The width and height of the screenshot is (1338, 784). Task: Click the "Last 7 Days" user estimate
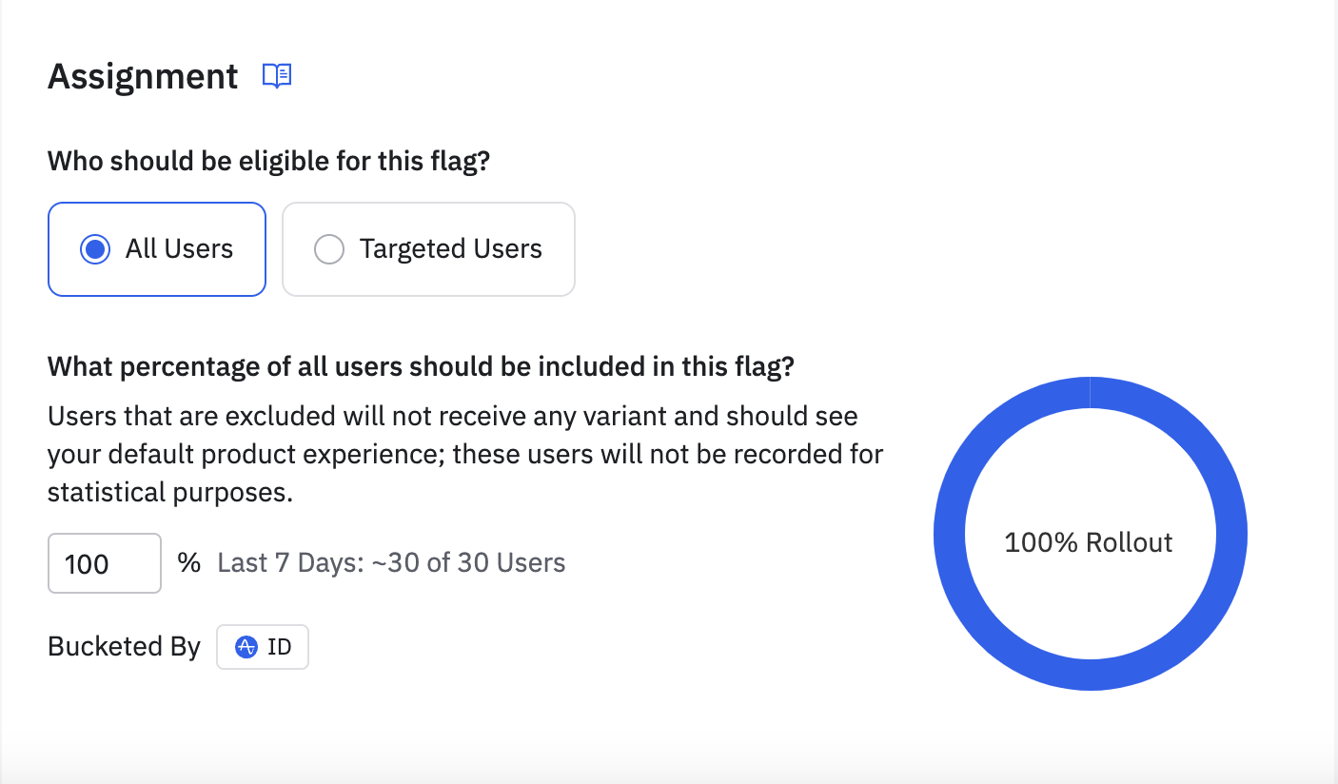coord(391,563)
